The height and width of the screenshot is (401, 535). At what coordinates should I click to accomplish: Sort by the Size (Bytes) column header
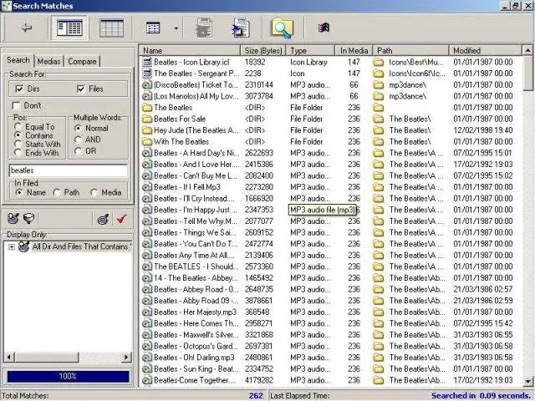tap(263, 50)
